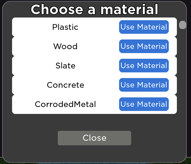
Task: Click blank white space left of Plastic
Action: [x=32, y=27]
